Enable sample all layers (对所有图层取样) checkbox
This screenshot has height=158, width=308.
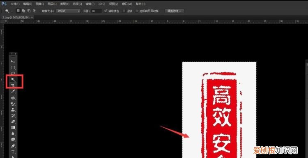pos(137,11)
